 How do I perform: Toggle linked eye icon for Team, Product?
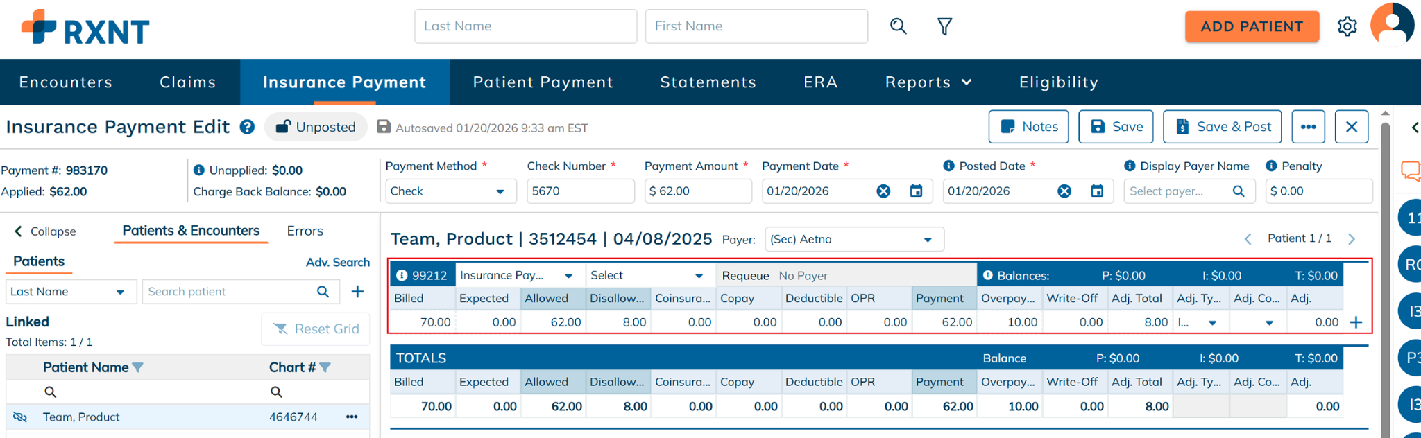[20, 417]
